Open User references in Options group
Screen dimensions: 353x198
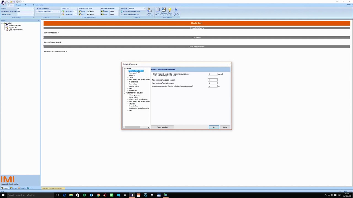tap(149, 12)
